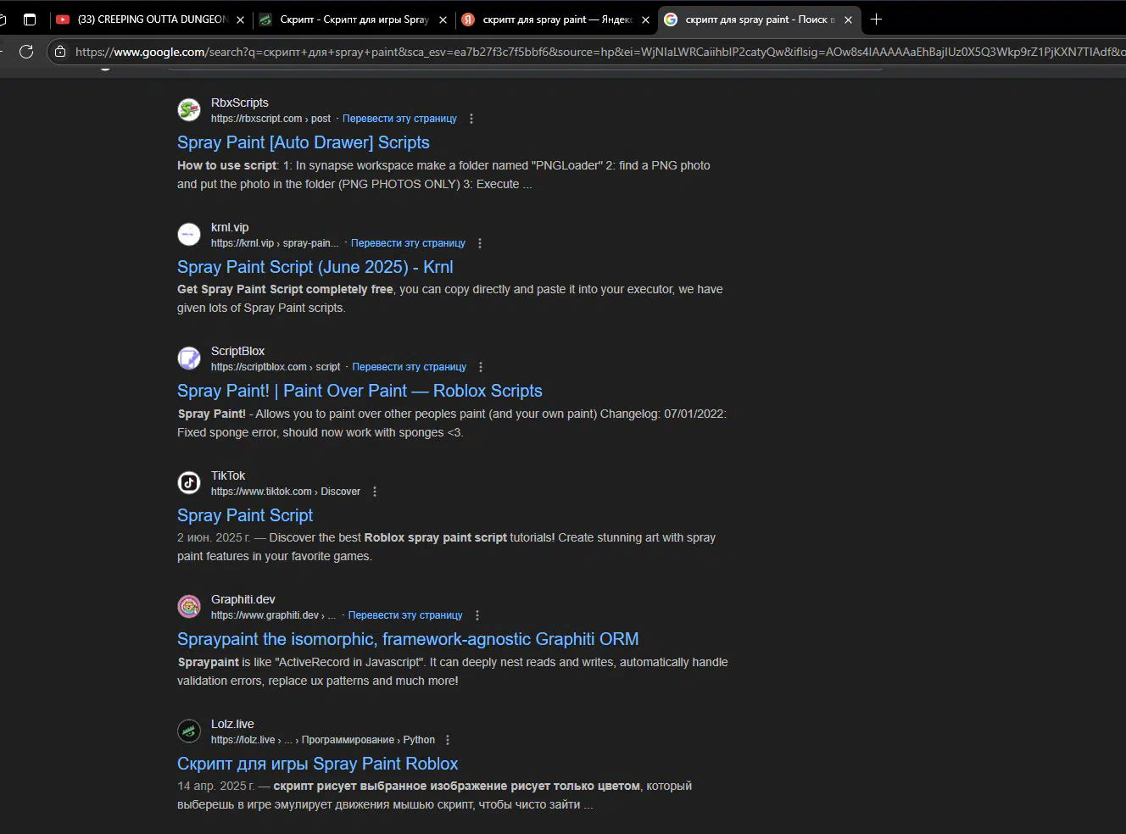Open Spray Paint Script (June 2025) - Krnl
This screenshot has height=834, width=1126.
(x=315, y=267)
